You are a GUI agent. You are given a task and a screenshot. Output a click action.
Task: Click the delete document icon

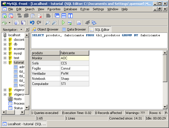click(x=39, y=16)
